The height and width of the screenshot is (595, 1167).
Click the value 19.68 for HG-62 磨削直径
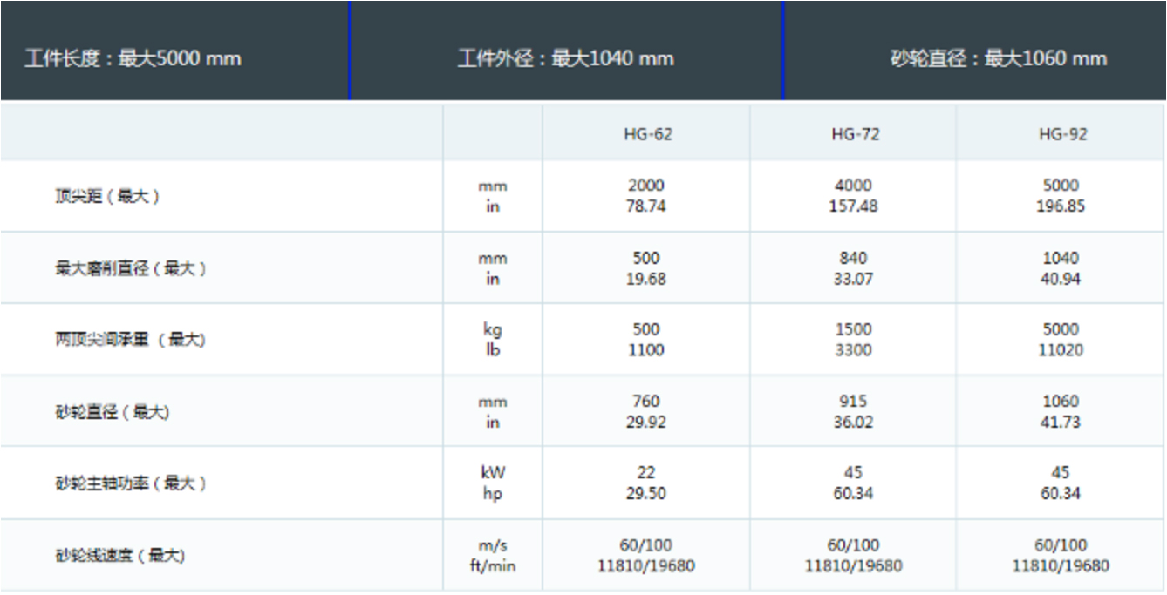coord(645,280)
